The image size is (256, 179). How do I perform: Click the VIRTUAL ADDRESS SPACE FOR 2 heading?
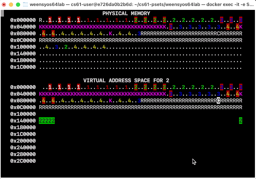pyautogui.click(x=126, y=80)
